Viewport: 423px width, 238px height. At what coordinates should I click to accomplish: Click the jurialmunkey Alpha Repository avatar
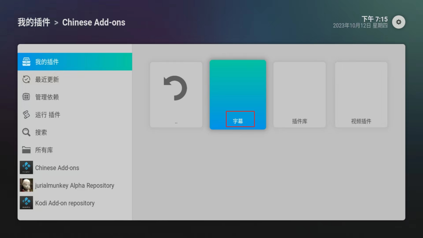26,185
